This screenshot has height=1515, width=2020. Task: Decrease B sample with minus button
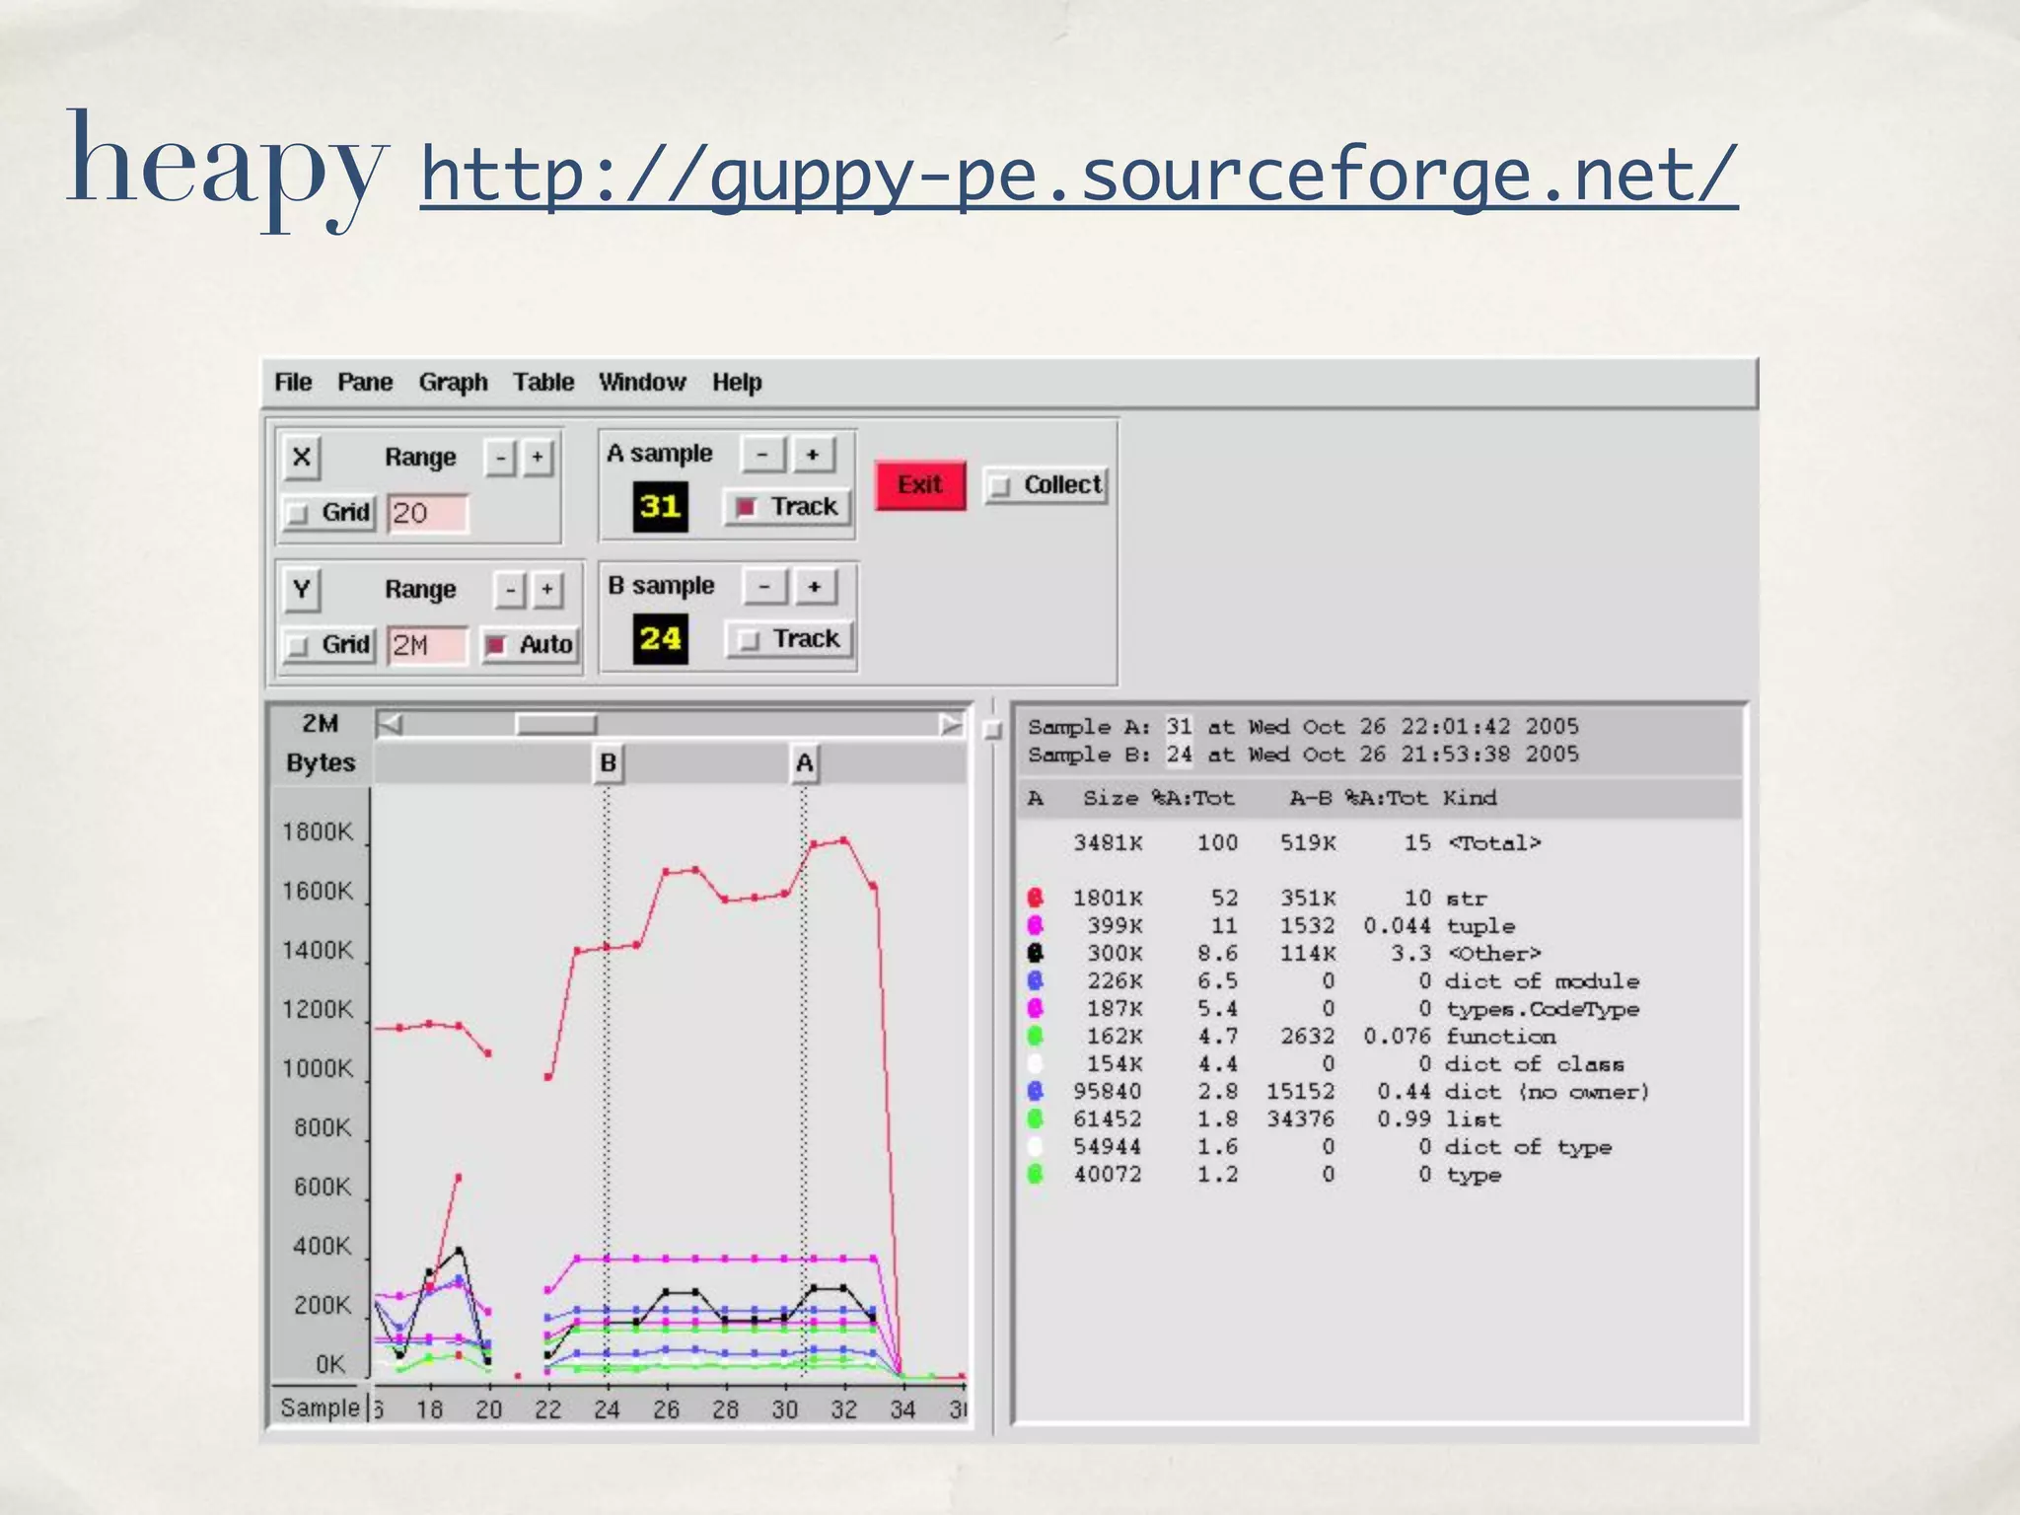click(764, 587)
